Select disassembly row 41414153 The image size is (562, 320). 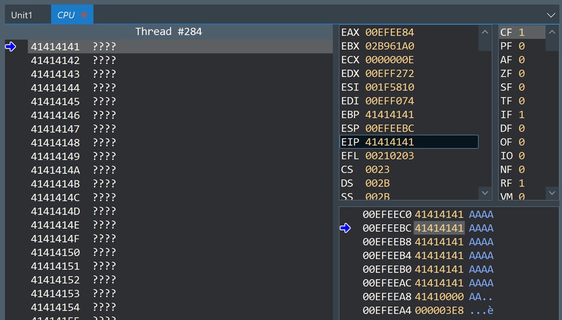[x=180, y=293]
